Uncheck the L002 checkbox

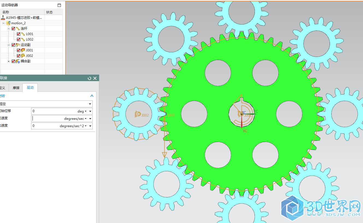19,39
